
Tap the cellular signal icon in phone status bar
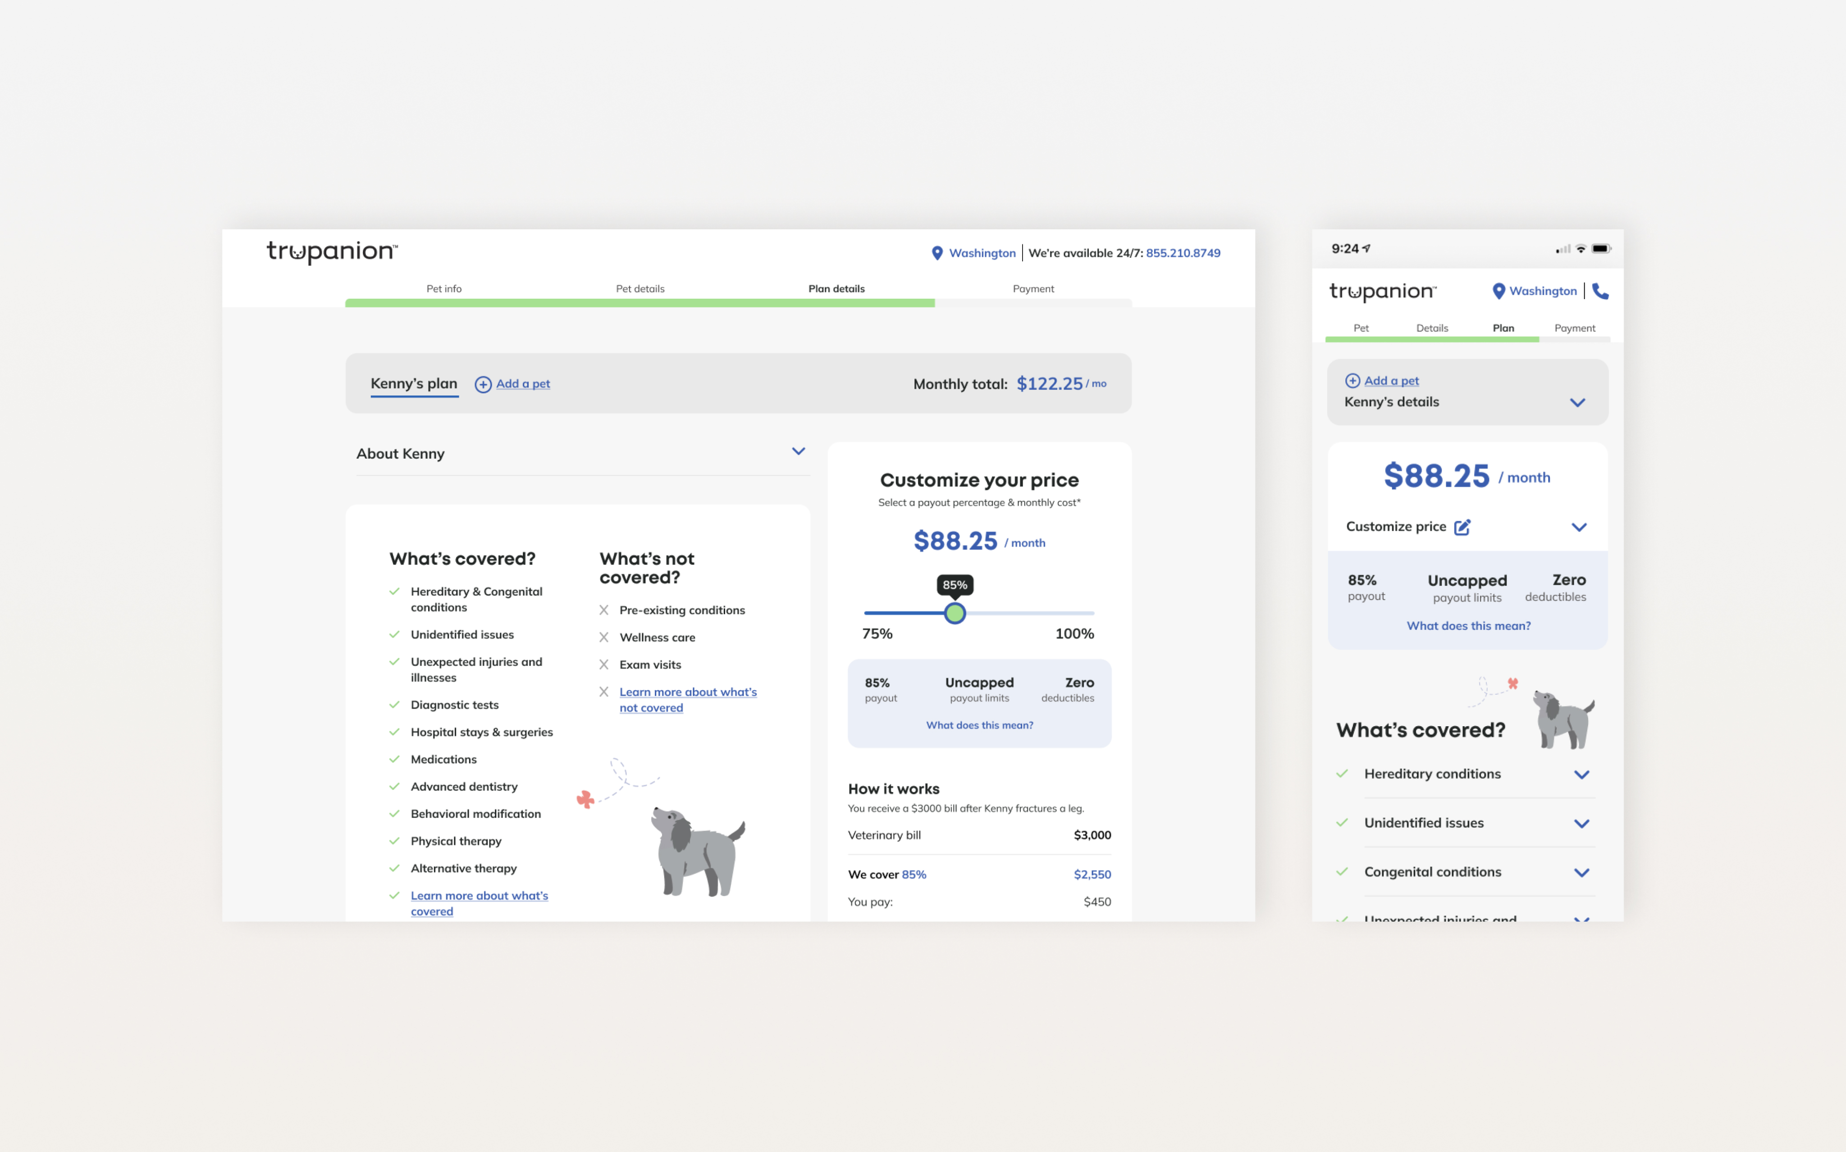click(x=1563, y=248)
